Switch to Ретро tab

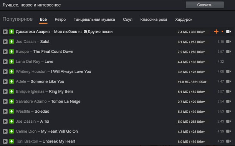[60, 19]
